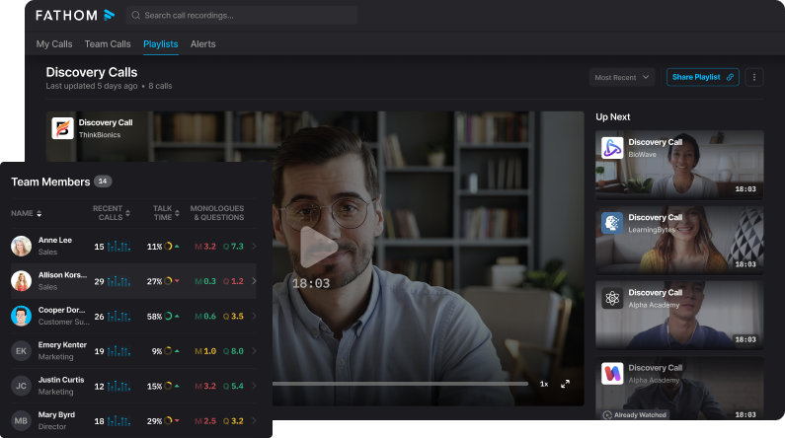The width and height of the screenshot is (785, 438).
Task: Click the LearningBytes logo in Up Next
Action: [x=612, y=223]
